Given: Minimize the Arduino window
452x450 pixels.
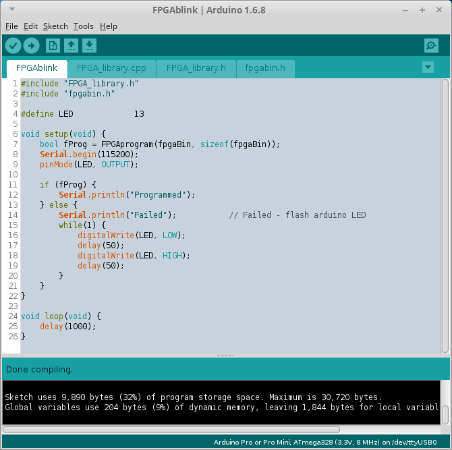Looking at the screenshot, I should [x=405, y=10].
